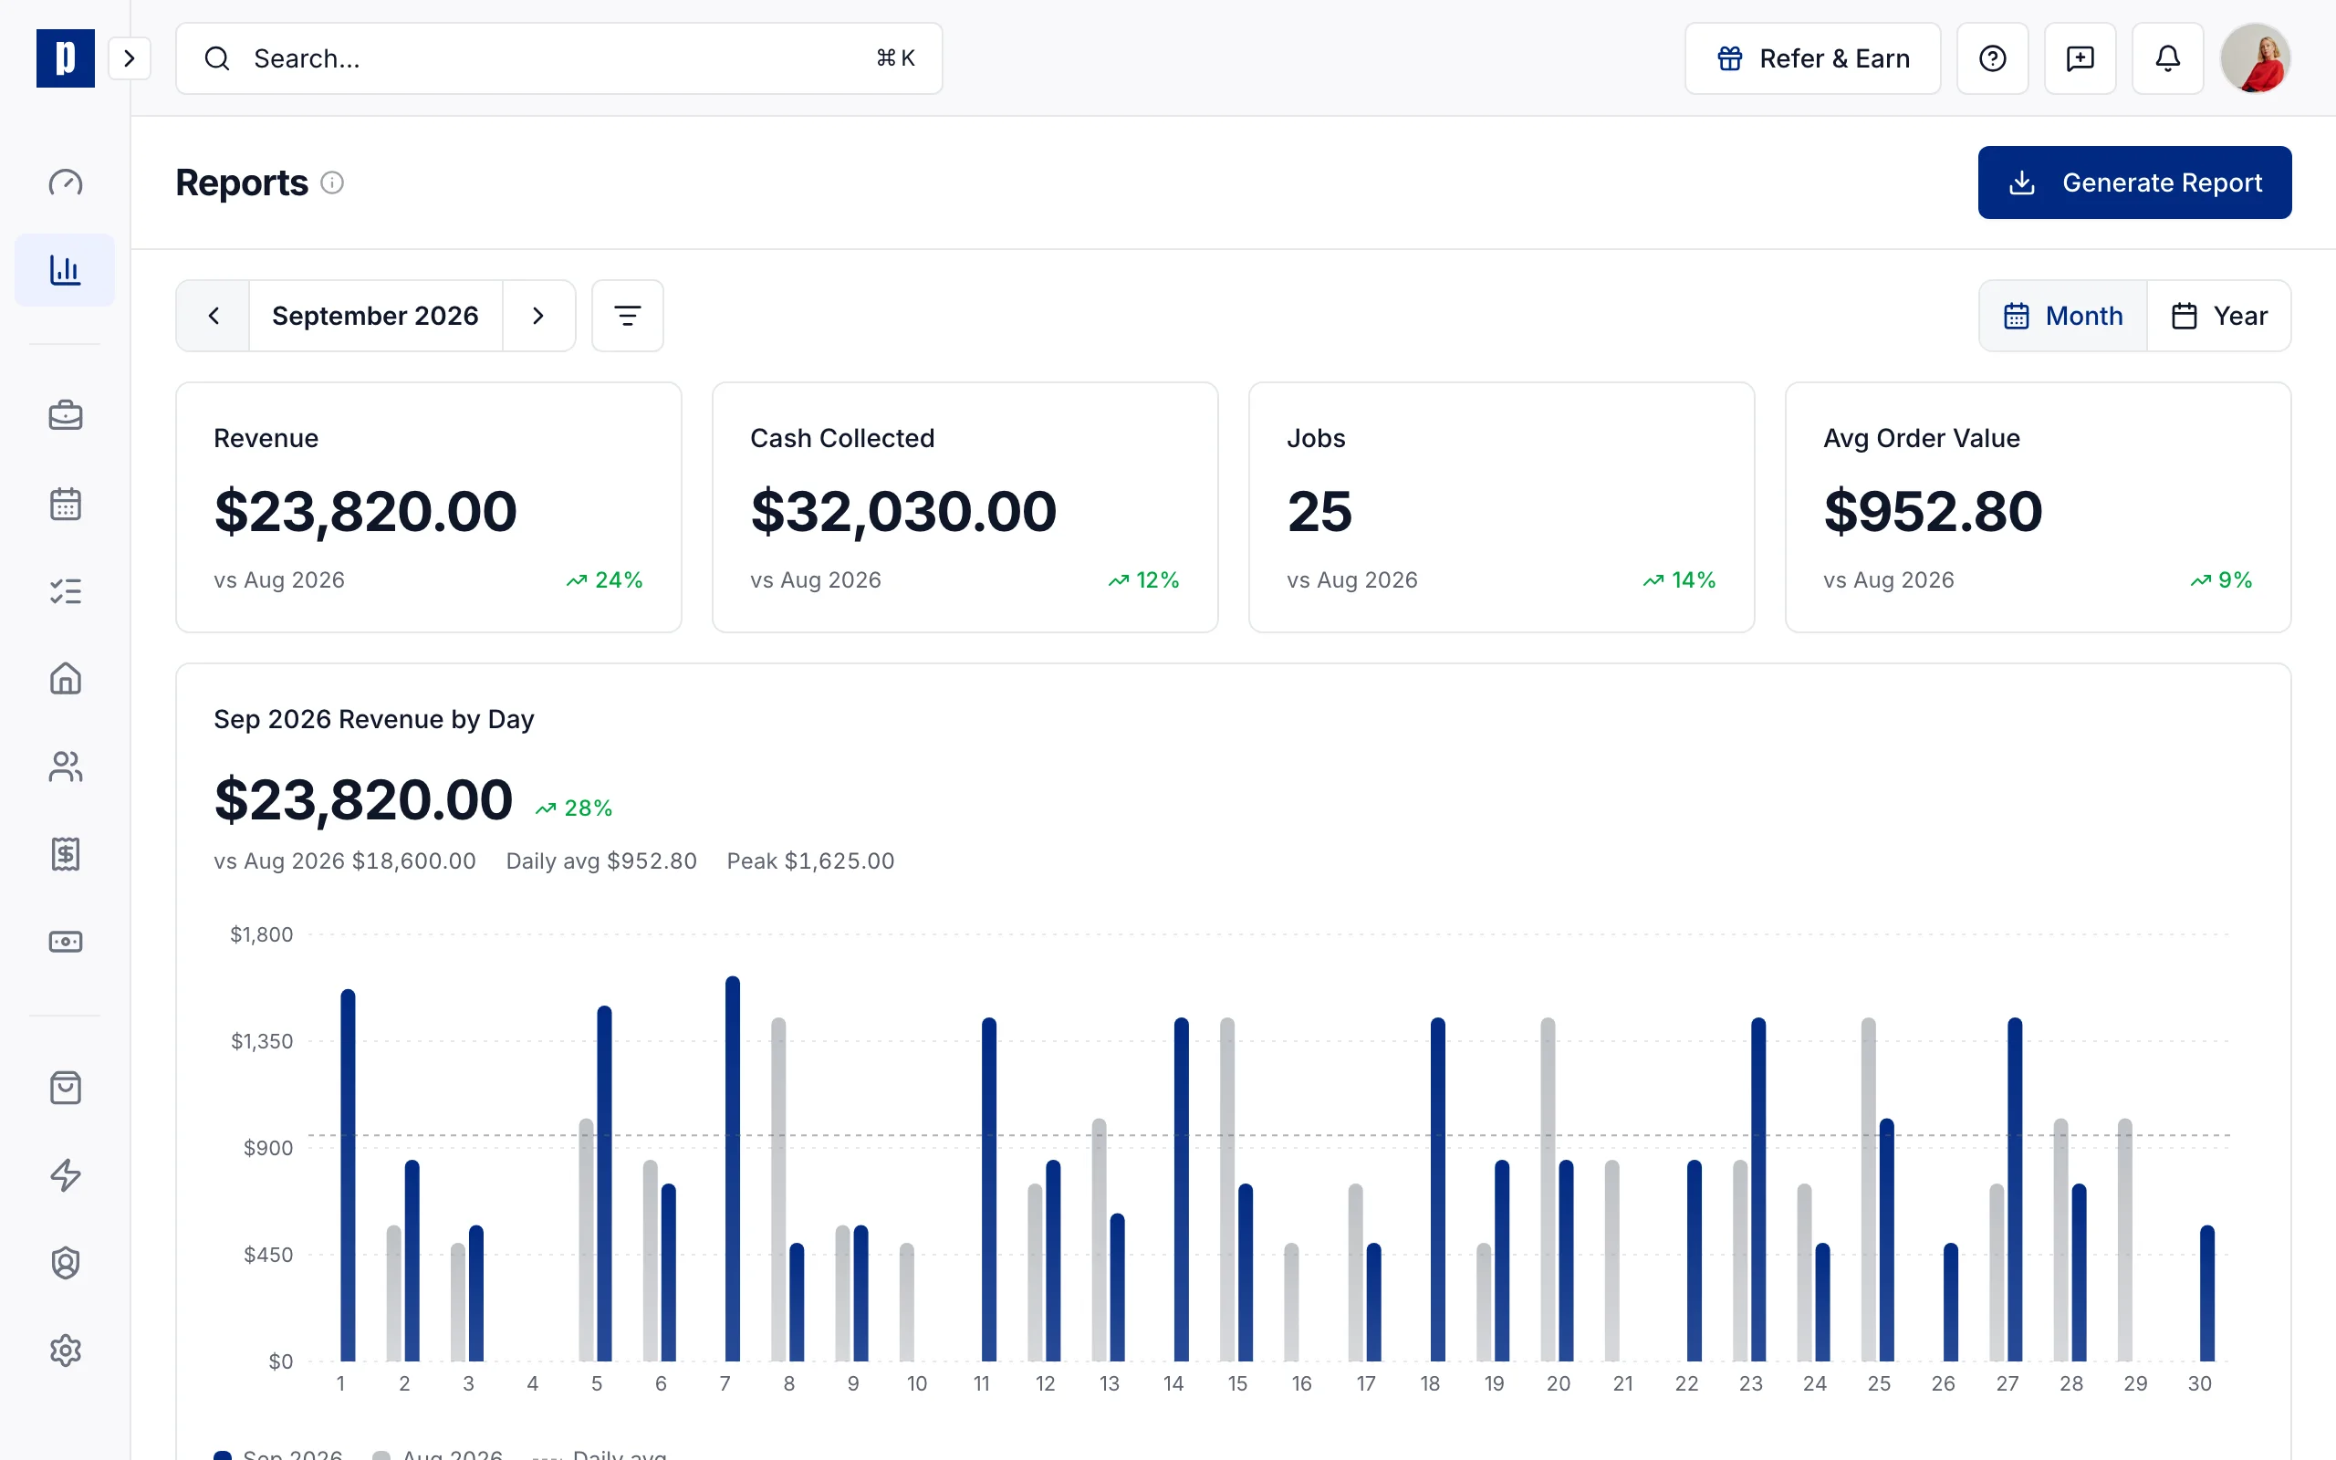Click the Avg Order Value $952.80

[1934, 511]
